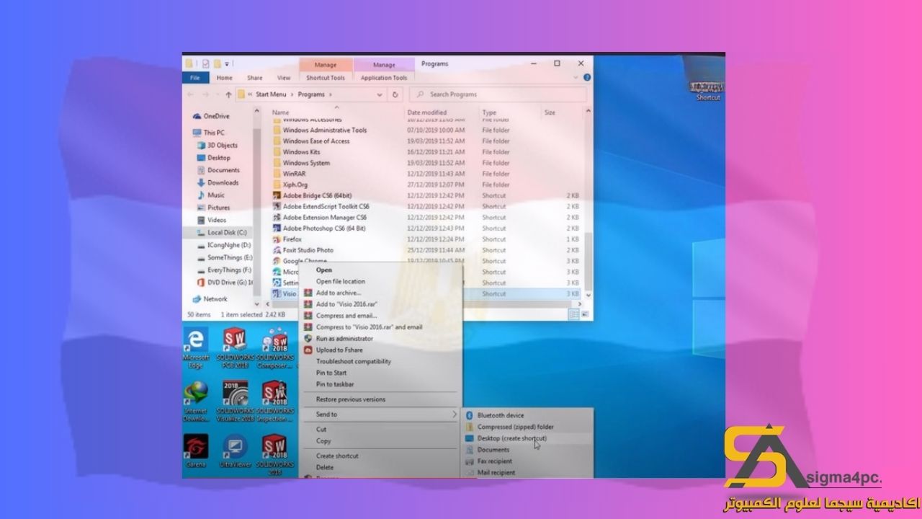
Task: Click the navigation pane scroll up arrow
Action: click(257, 112)
